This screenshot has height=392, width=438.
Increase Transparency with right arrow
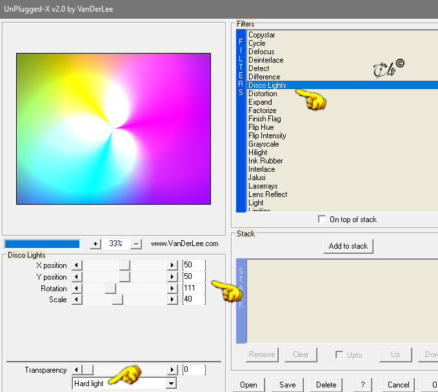point(172,370)
